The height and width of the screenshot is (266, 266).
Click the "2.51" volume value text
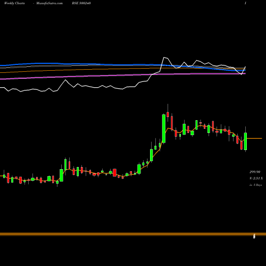[256, 178]
